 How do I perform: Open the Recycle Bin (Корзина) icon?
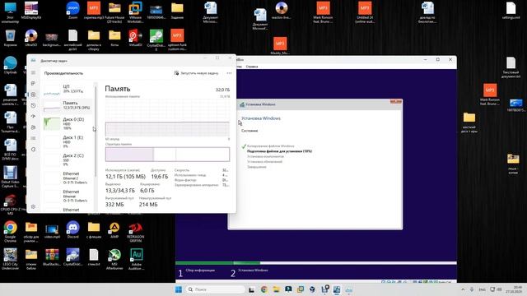pyautogui.click(x=10, y=38)
